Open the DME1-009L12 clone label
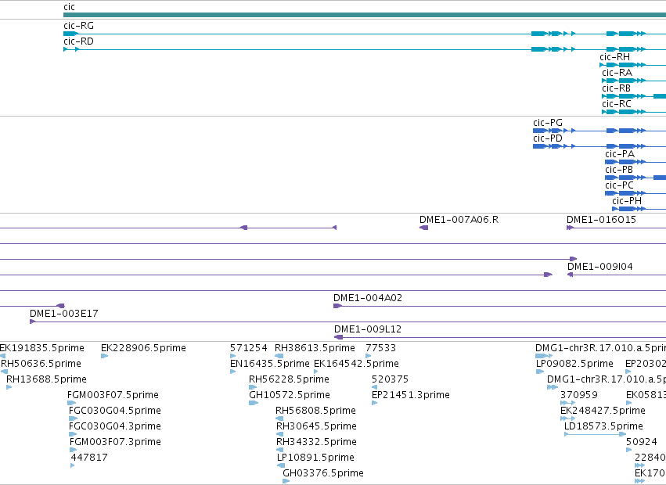Viewport: 666px width, 485px height. pos(367,329)
